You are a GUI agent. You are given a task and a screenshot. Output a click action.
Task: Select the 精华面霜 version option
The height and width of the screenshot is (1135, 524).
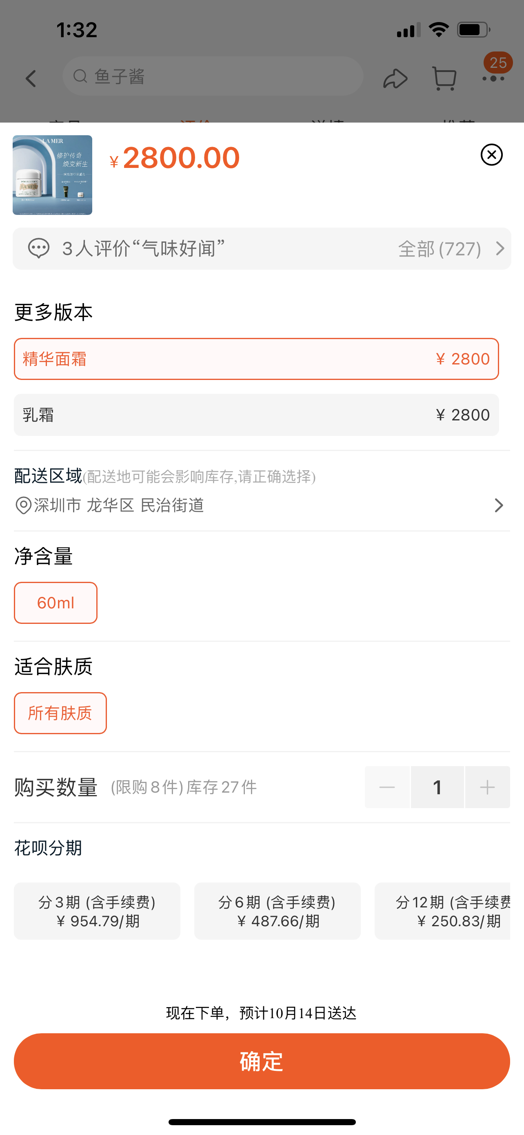256,359
